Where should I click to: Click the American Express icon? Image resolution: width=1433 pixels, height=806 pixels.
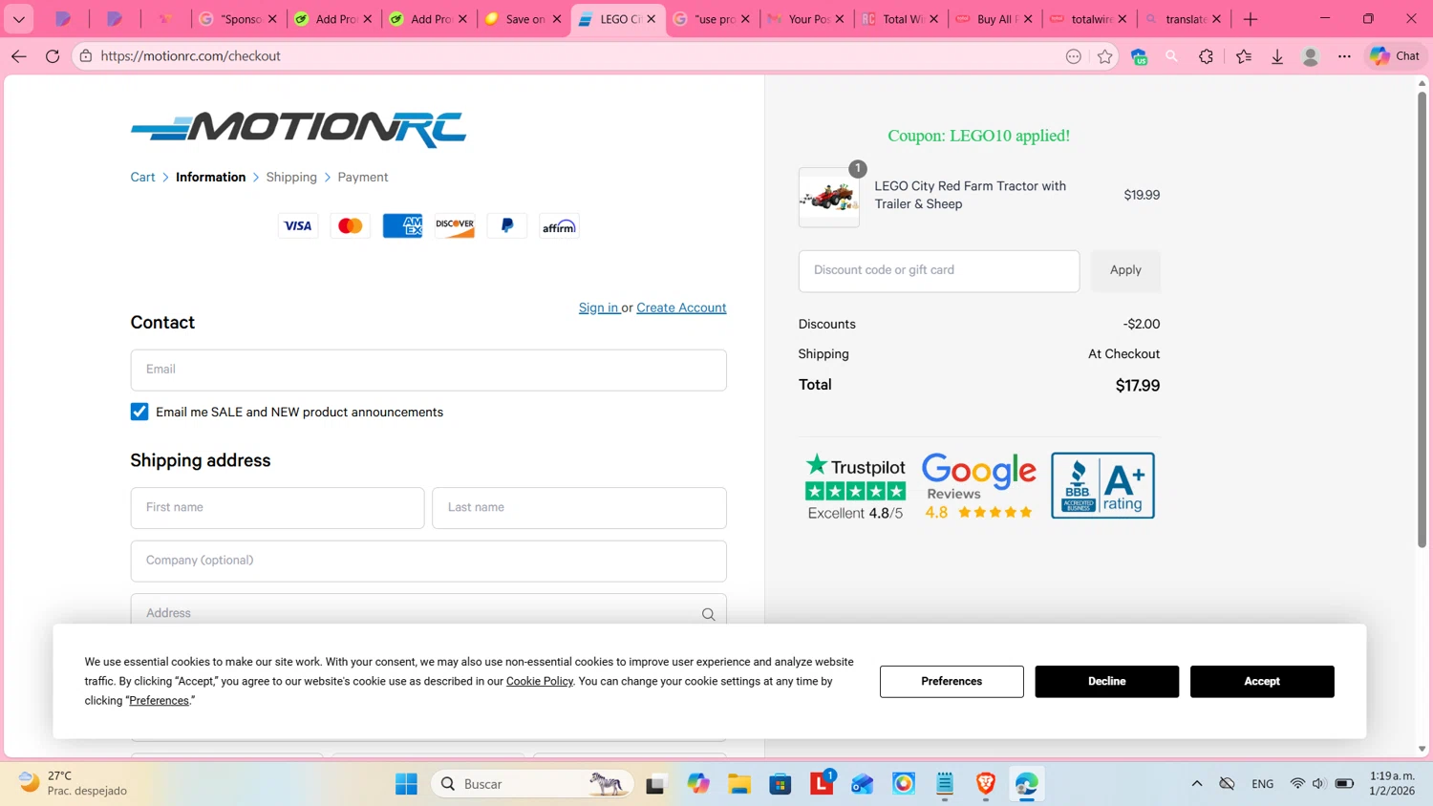402,226
